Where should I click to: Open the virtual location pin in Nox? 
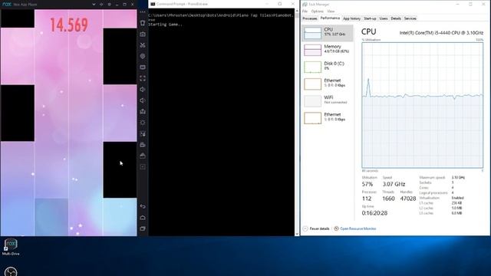[x=143, y=56]
